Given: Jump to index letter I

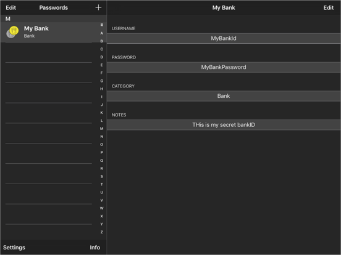Looking at the screenshot, I should [101, 97].
